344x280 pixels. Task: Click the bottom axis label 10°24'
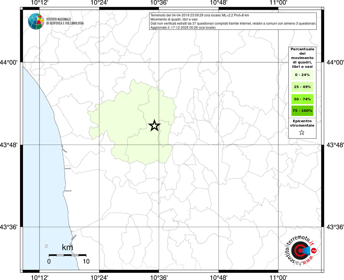click(x=99, y=278)
